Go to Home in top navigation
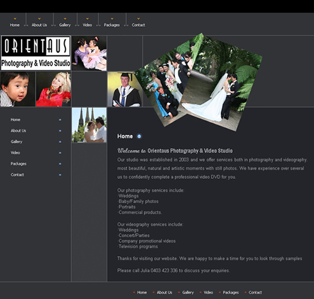 pyautogui.click(x=15, y=25)
